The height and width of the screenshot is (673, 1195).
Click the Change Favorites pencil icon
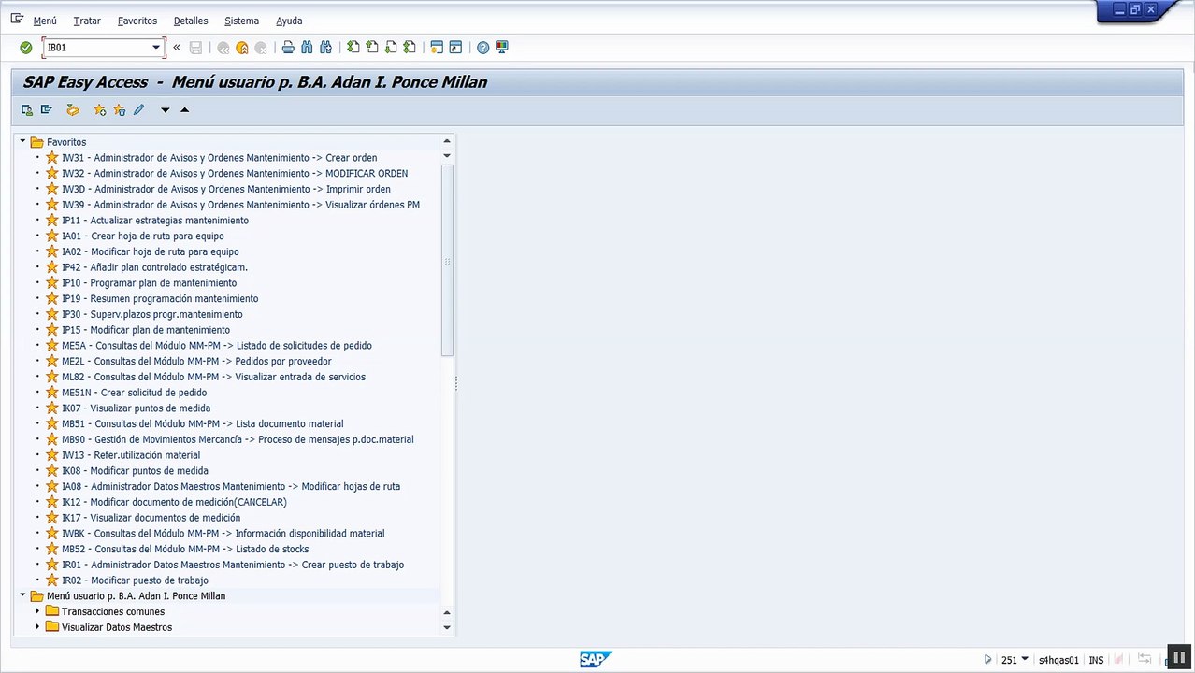[x=138, y=110]
